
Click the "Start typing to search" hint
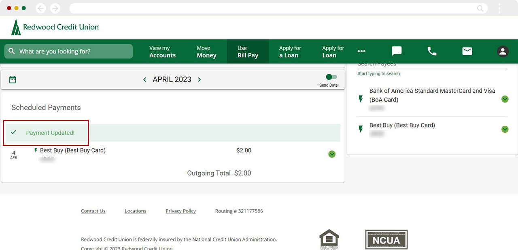[378, 73]
